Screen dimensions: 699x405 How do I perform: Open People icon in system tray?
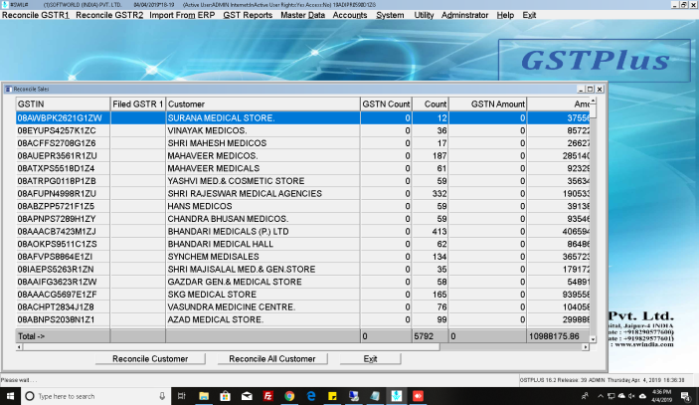click(x=585, y=396)
